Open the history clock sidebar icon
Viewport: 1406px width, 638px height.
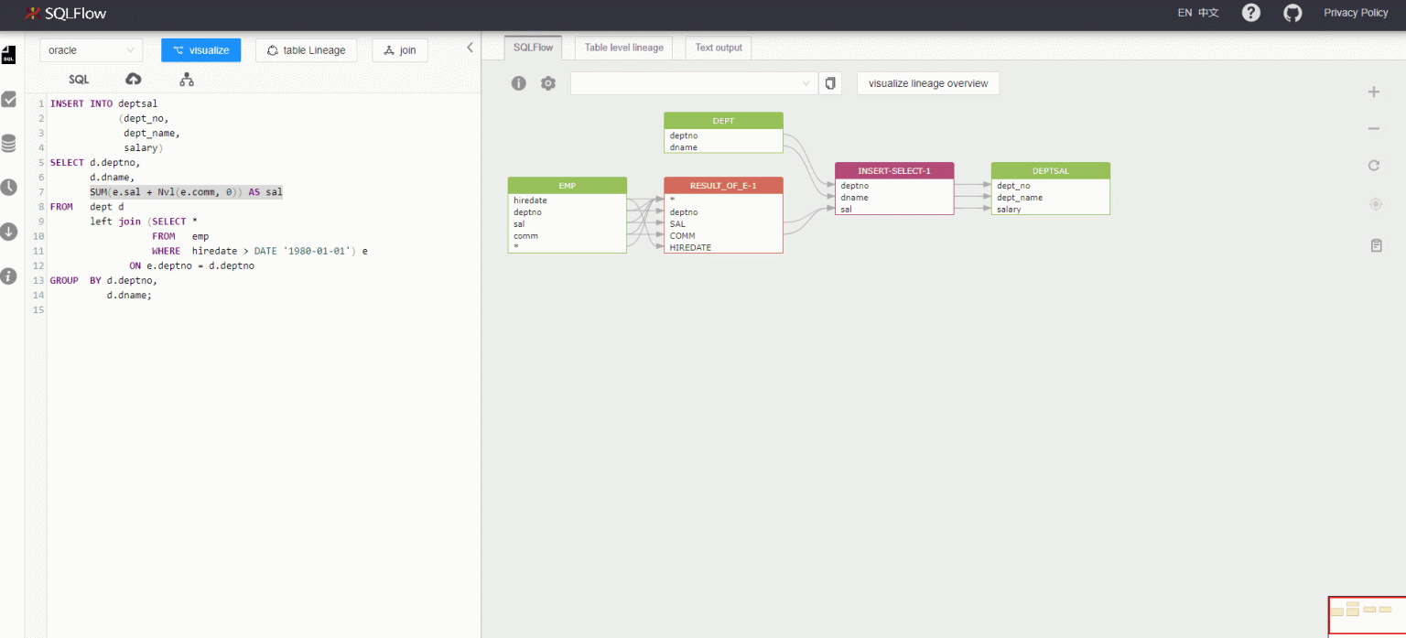[x=9, y=188]
